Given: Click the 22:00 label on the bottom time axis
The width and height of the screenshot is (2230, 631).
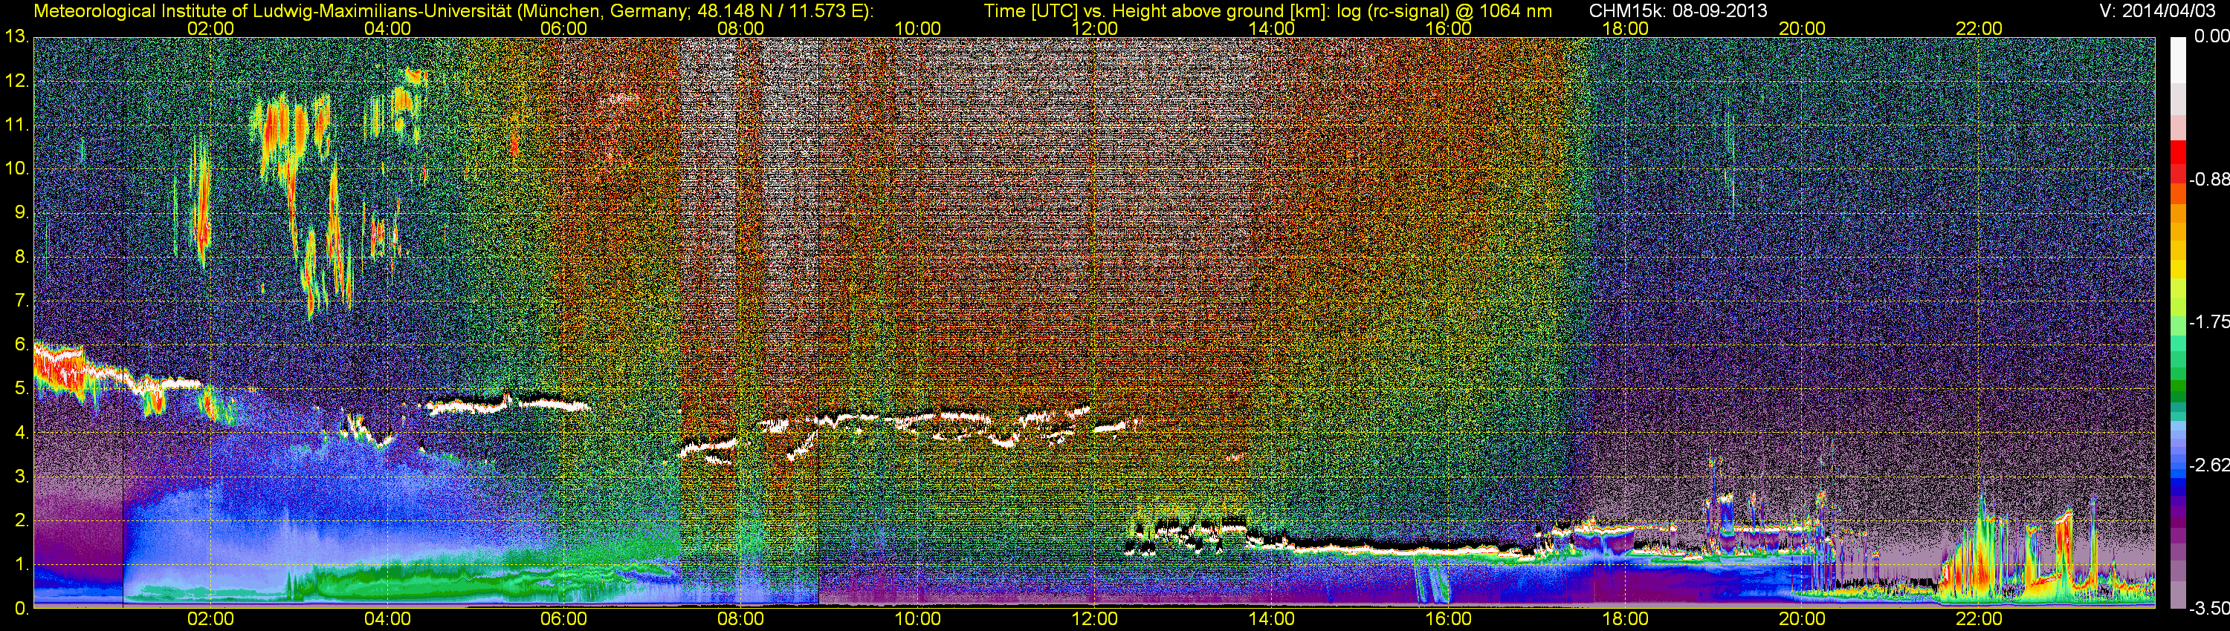Looking at the screenshot, I should coord(1979,619).
